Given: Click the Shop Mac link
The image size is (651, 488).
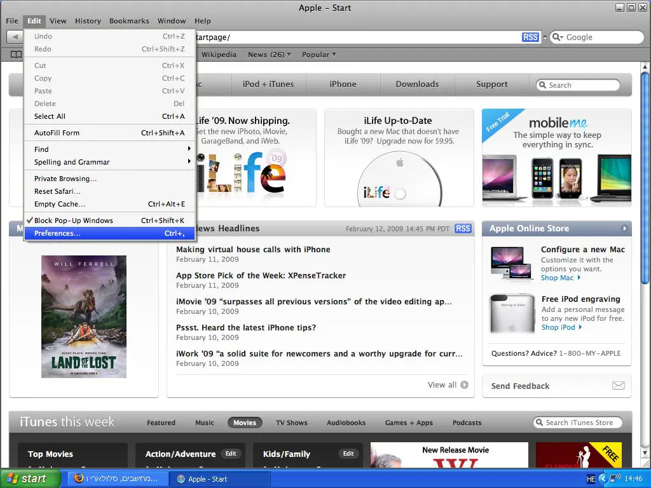Looking at the screenshot, I should (x=558, y=278).
